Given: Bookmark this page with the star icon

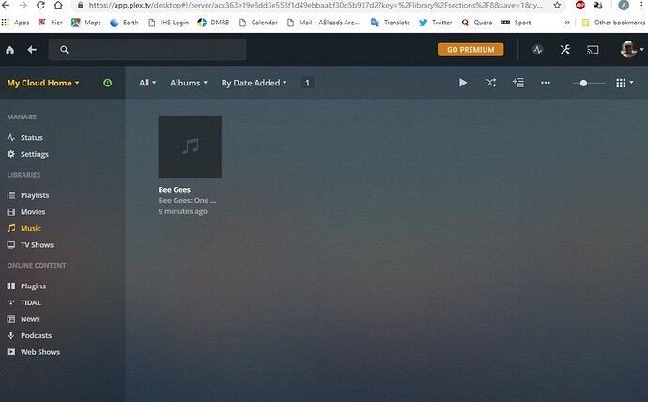Looking at the screenshot, I should point(557,6).
